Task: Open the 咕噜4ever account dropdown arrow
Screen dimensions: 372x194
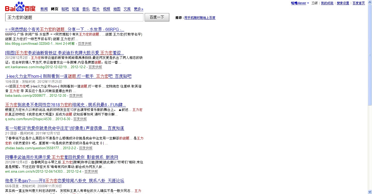Action: click(x=308, y=3)
